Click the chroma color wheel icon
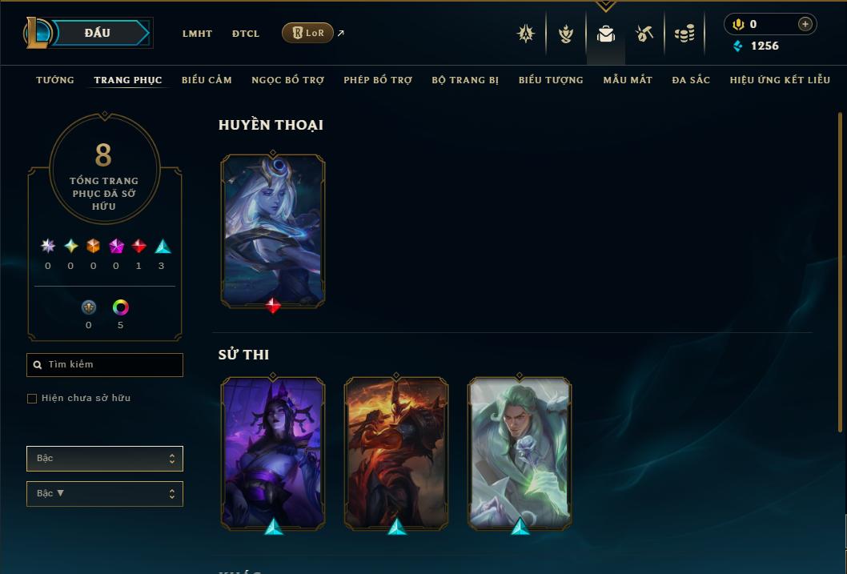Viewport: 847px width, 574px height. pyautogui.click(x=120, y=307)
